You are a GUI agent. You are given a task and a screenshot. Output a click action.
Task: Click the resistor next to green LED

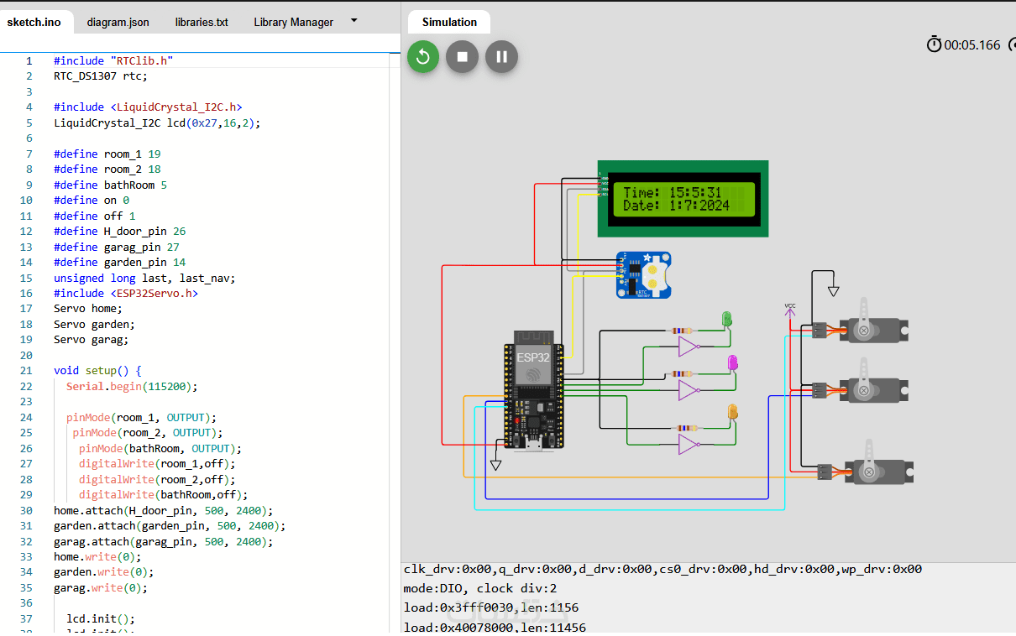click(683, 331)
